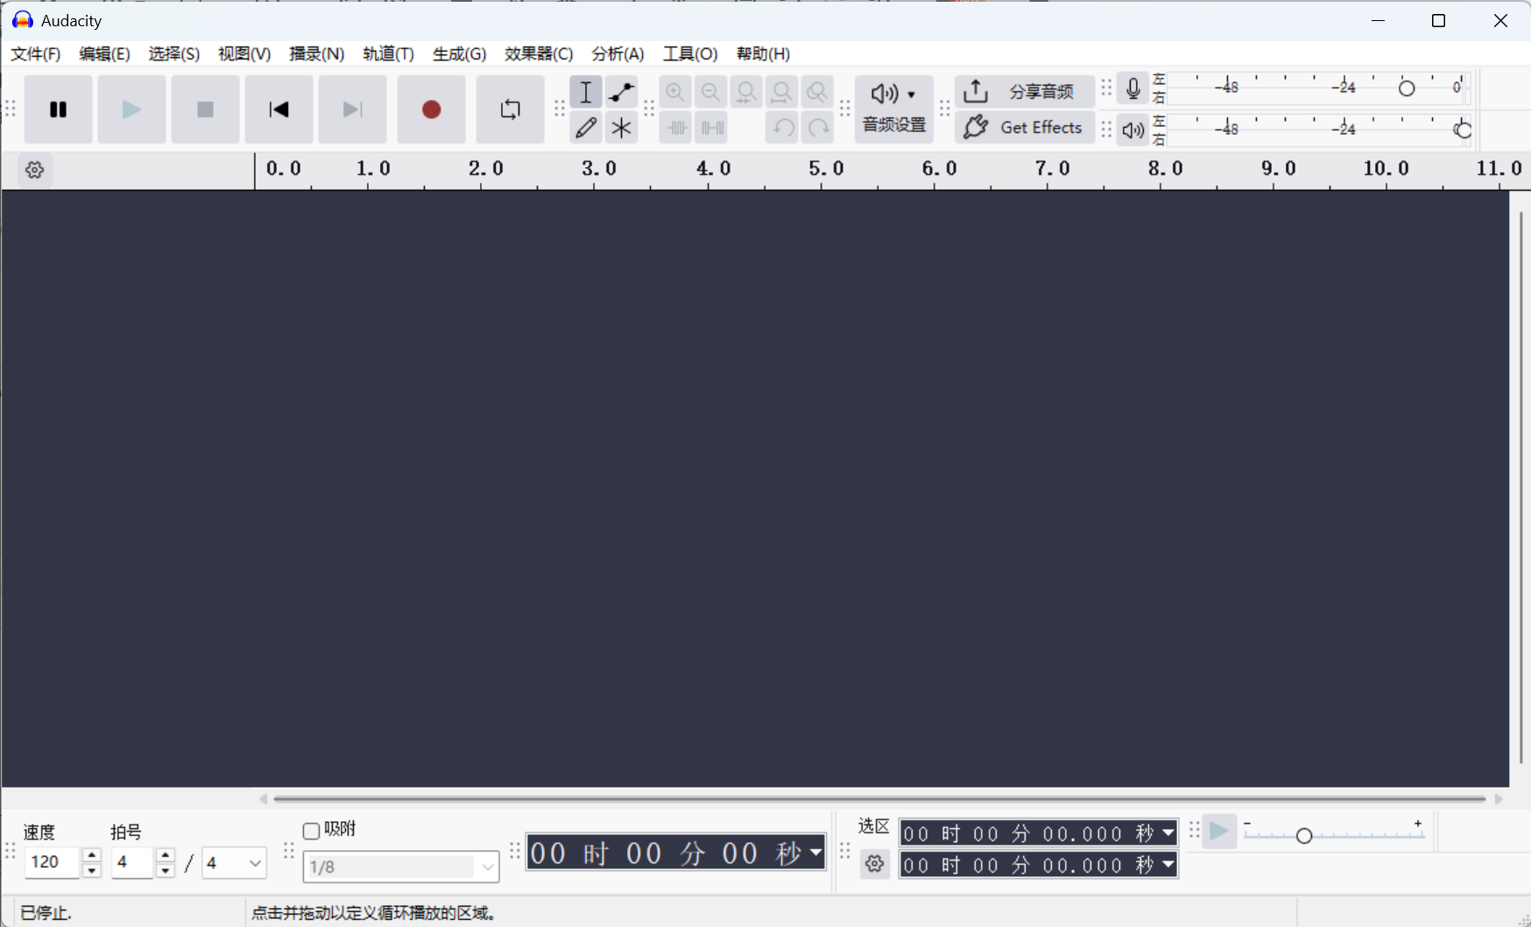
Task: Toggle the Loop playback button
Action: tap(510, 109)
